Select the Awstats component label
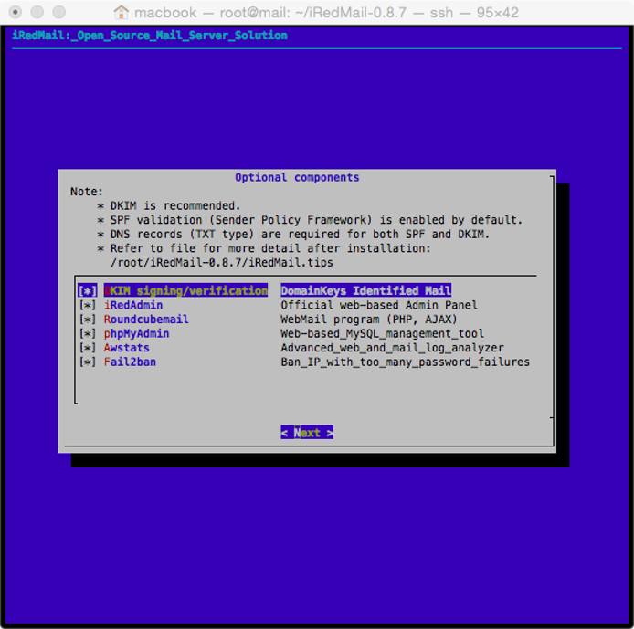634x629 pixels. (127, 348)
